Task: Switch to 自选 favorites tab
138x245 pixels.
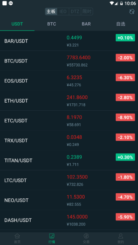Action: click(121, 24)
